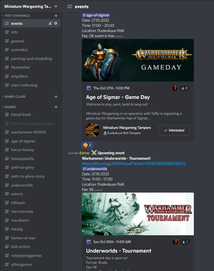
Task: Open the info channel
Action: 31,32
